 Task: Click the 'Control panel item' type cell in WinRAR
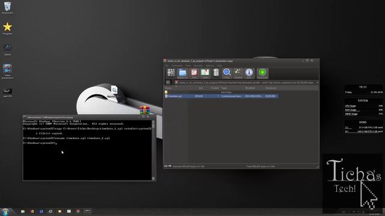point(231,96)
